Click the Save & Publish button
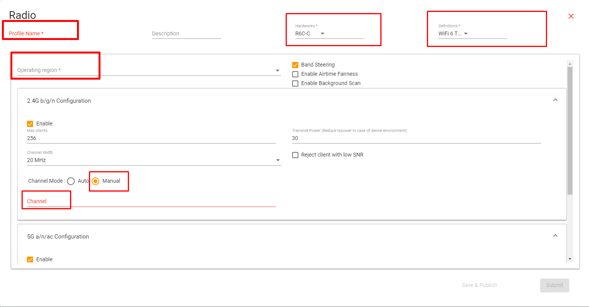 [479, 285]
